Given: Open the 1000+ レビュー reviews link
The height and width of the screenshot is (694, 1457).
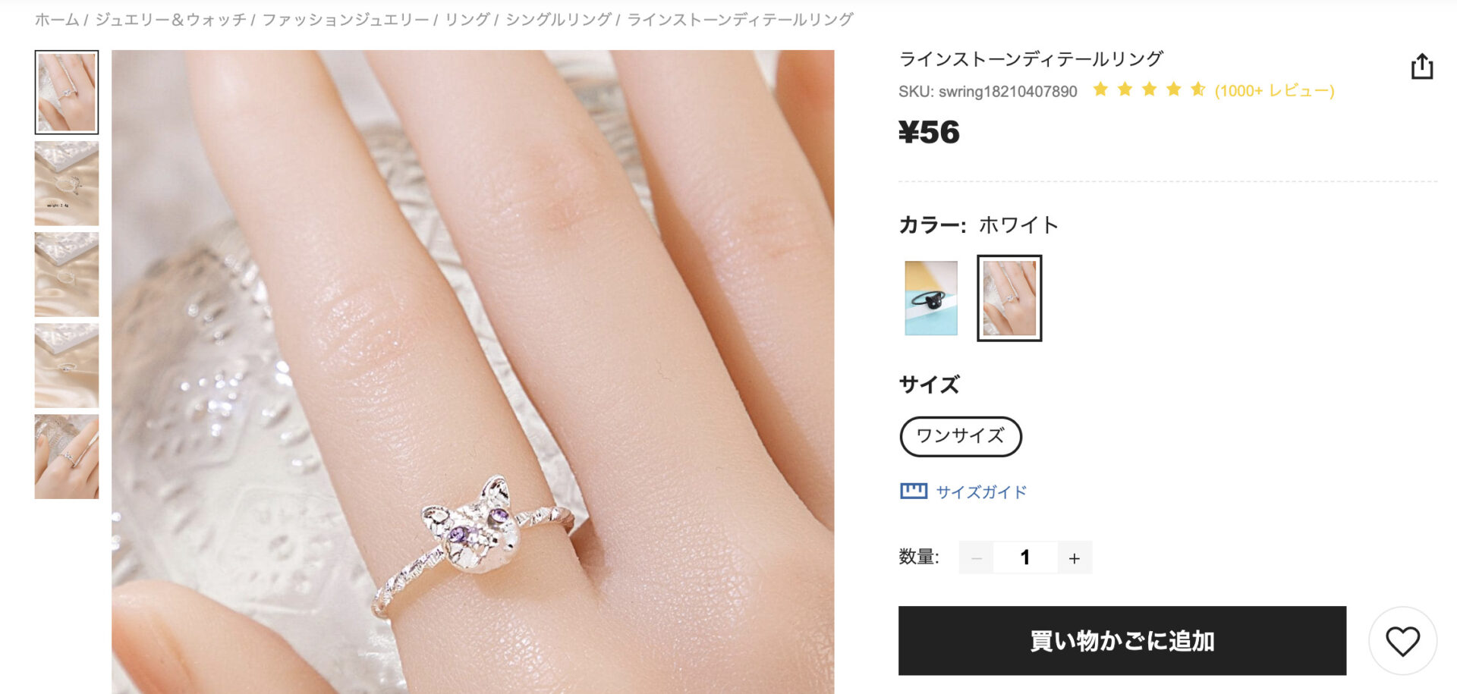Looking at the screenshot, I should (x=1274, y=91).
